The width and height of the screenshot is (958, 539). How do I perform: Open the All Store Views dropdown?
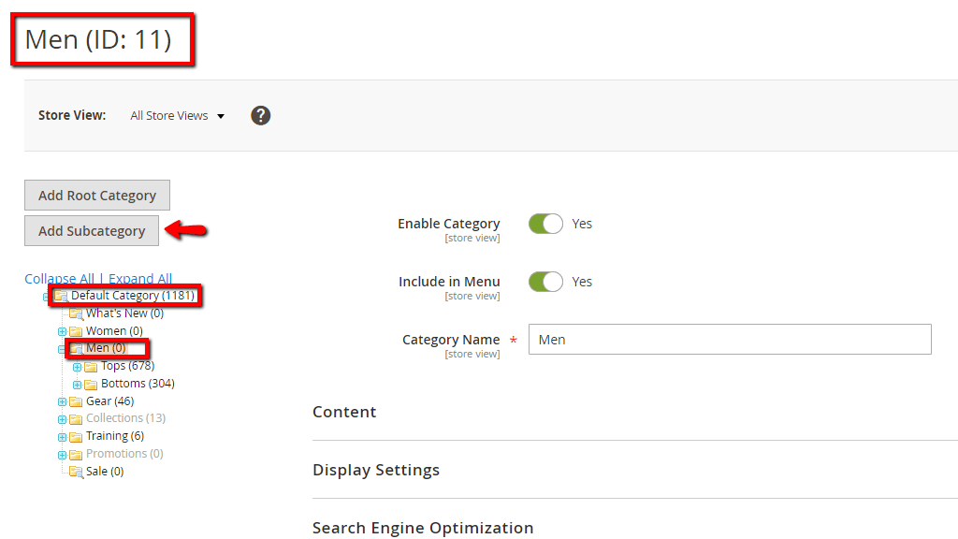click(x=178, y=116)
